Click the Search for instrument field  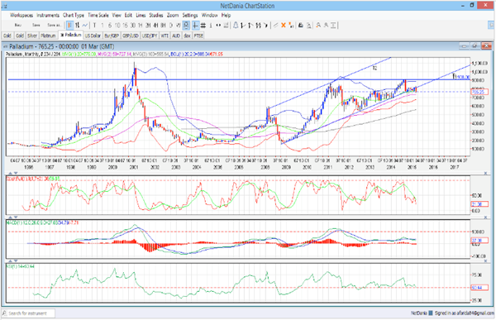pos(28,313)
